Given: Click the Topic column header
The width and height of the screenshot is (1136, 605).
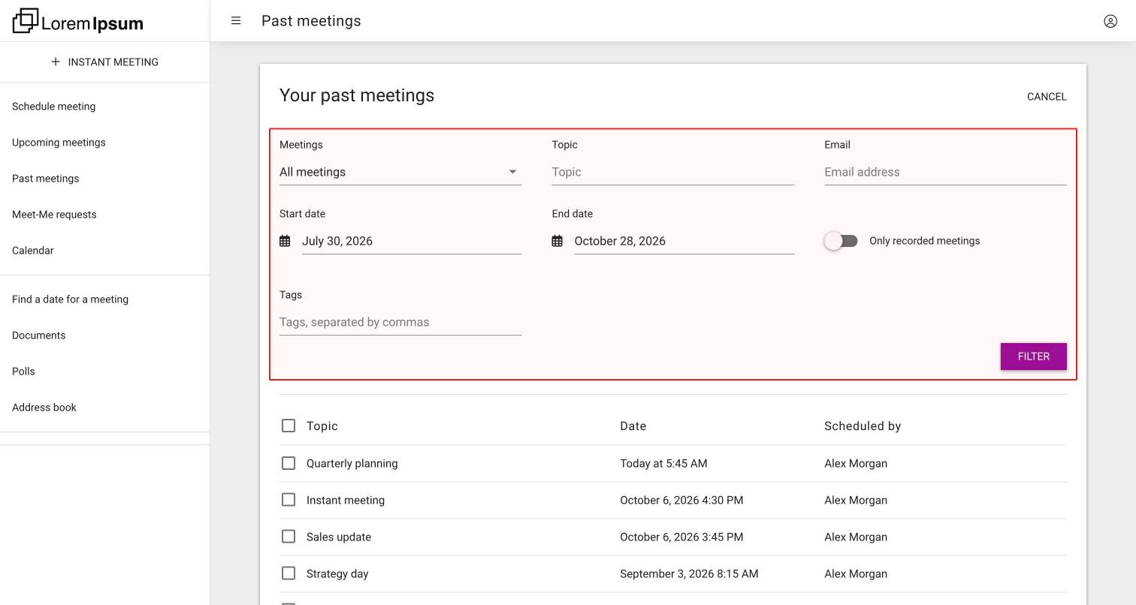Looking at the screenshot, I should coord(322,426).
